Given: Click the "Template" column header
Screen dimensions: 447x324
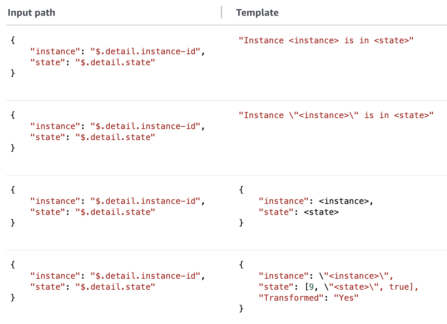Looking at the screenshot, I should (257, 13).
